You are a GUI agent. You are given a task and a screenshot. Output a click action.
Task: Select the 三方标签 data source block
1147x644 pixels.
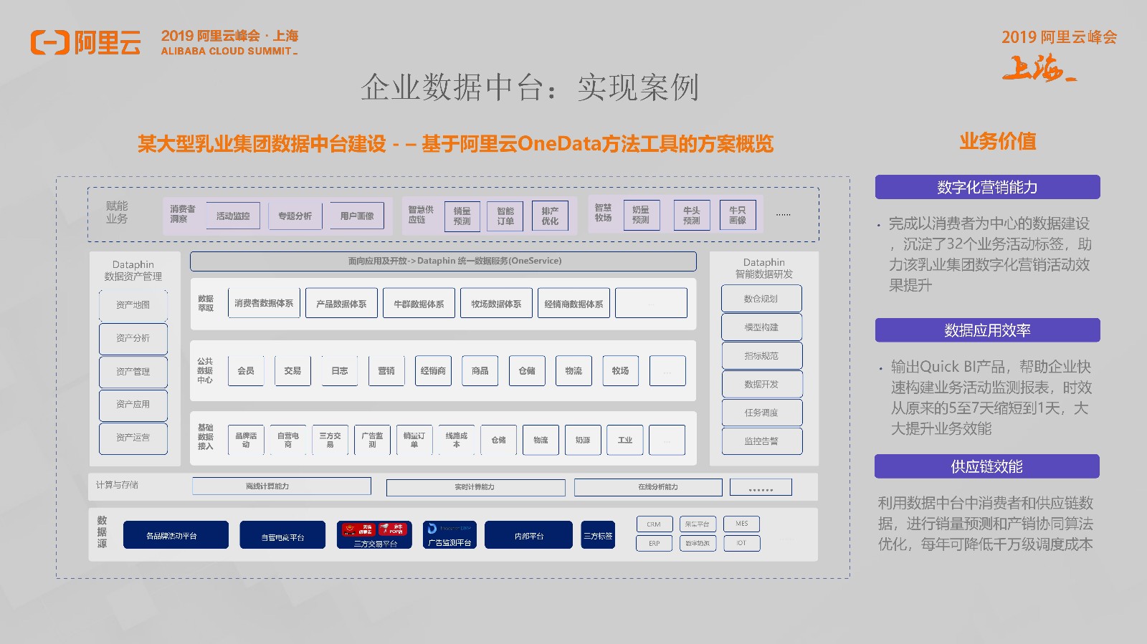point(598,535)
